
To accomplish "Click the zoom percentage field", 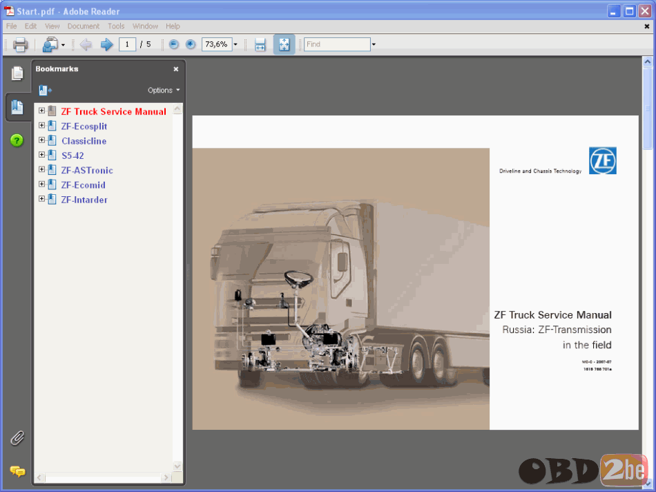I will 217,44.
